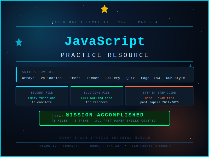Click the yellow star at the top
This screenshot has width=209, height=157.
104,9
